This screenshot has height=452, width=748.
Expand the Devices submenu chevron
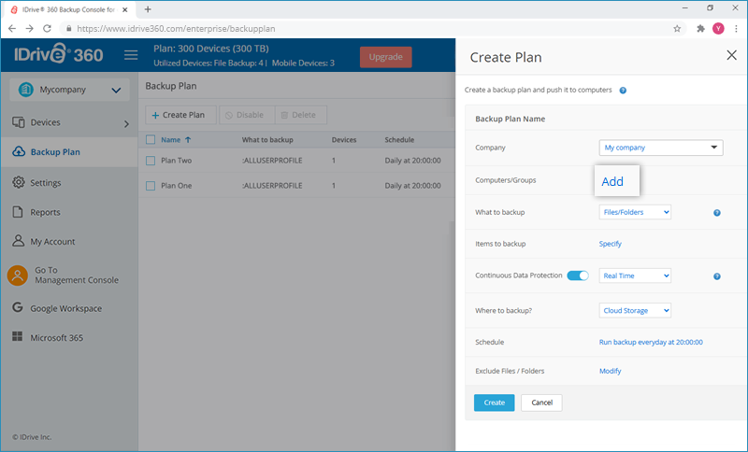pyautogui.click(x=126, y=124)
